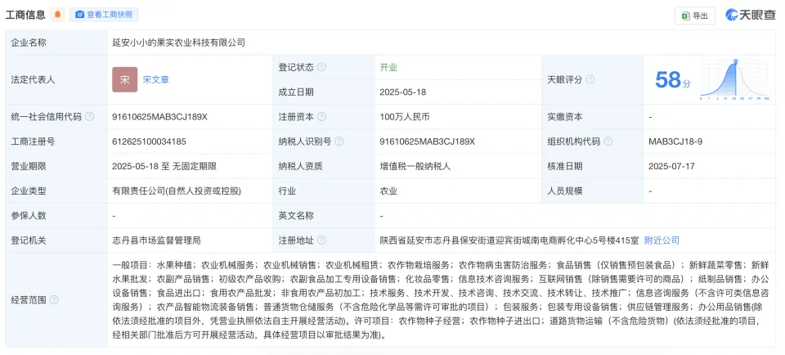The width and height of the screenshot is (785, 355).
Task: Click the 英文名称 label cell
Action: coord(324,216)
